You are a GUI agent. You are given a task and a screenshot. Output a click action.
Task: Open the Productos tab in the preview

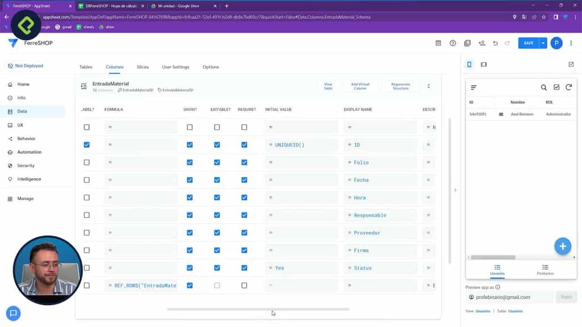tap(545, 270)
